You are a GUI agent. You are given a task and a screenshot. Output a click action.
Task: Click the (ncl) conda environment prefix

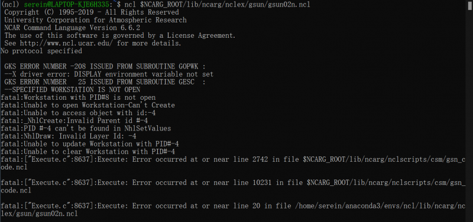tap(11, 4)
